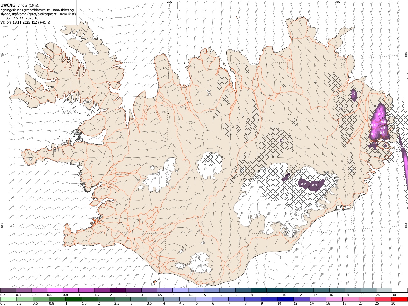Select the Vindur (10m) header text
Viewport: 408px width, 306px height.
[x=28, y=5]
